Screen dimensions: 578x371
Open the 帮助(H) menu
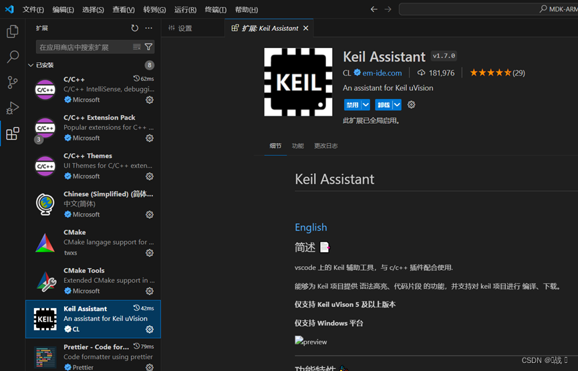[247, 9]
